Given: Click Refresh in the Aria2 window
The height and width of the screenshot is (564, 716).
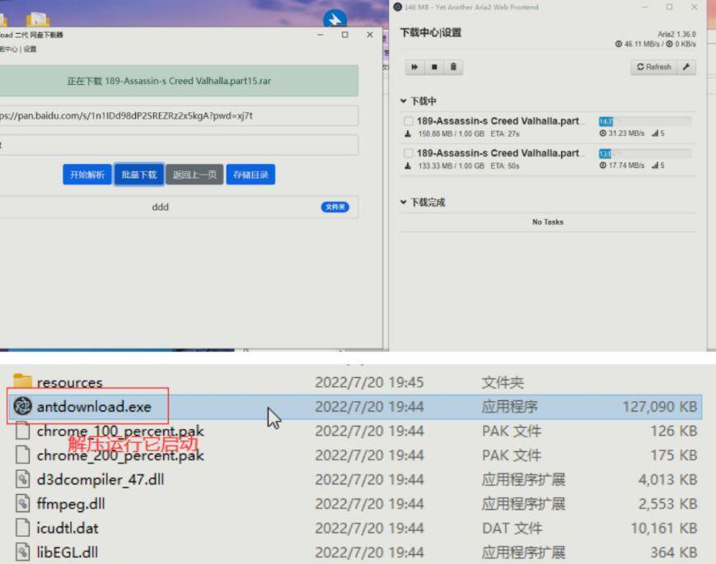Looking at the screenshot, I should click(x=653, y=67).
